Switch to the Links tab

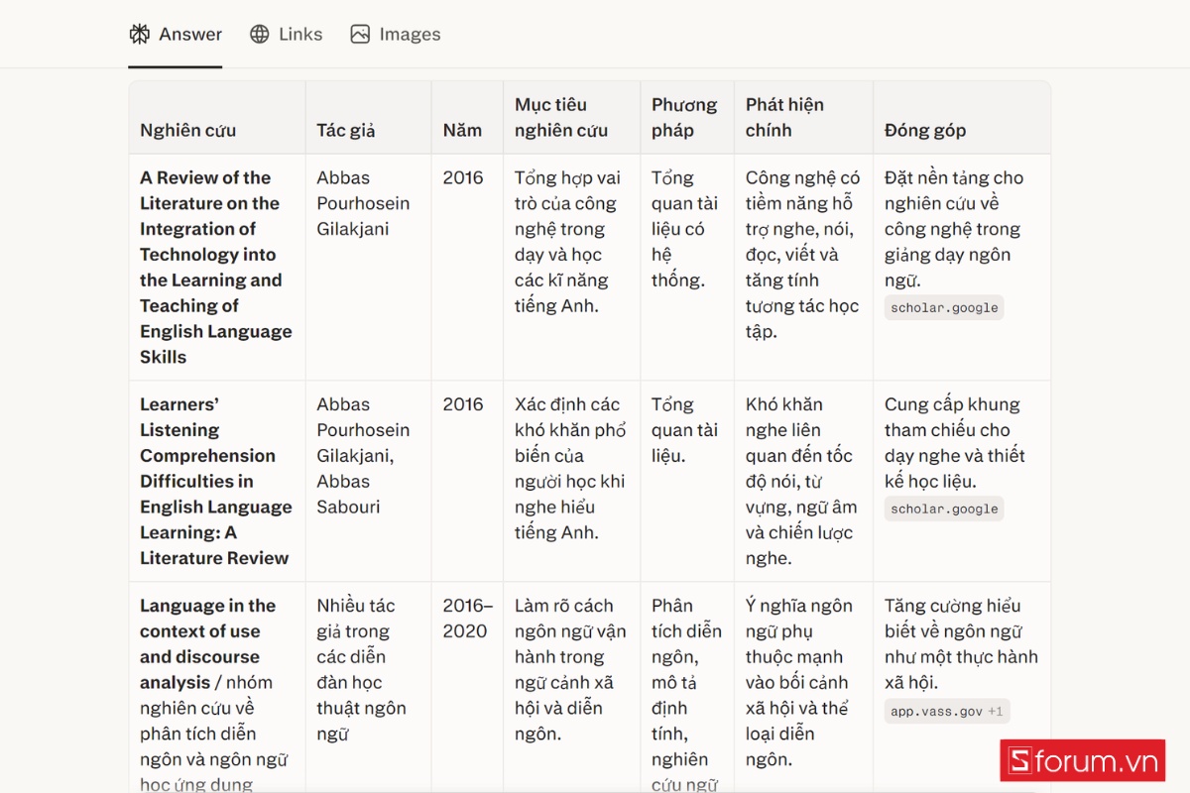click(x=286, y=34)
